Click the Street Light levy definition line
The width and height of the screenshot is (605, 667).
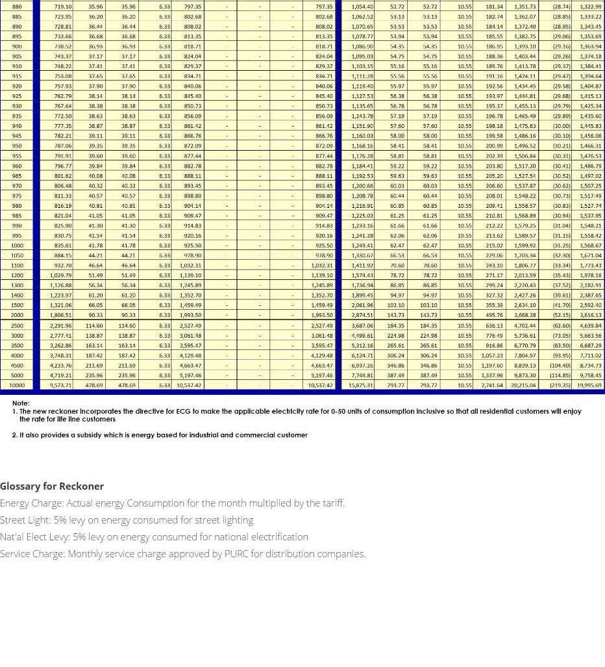127,520
